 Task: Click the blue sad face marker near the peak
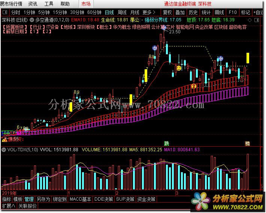pyautogui.click(x=154, y=48)
